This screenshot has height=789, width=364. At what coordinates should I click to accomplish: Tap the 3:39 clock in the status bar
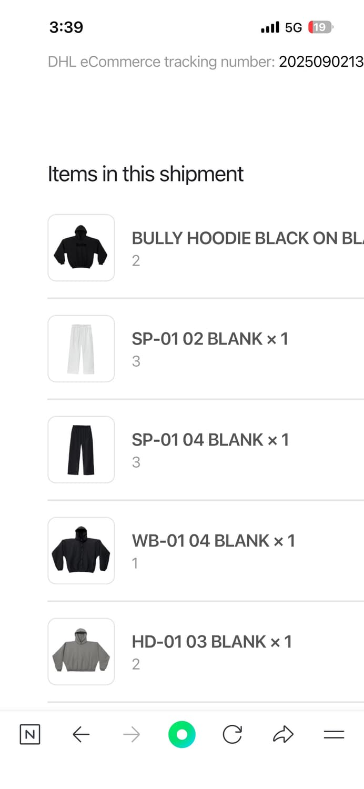(65, 27)
